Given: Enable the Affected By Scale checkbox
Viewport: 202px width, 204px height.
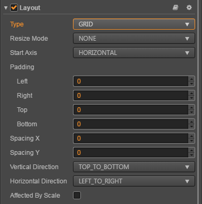Looking at the screenshot, I should tap(77, 195).
